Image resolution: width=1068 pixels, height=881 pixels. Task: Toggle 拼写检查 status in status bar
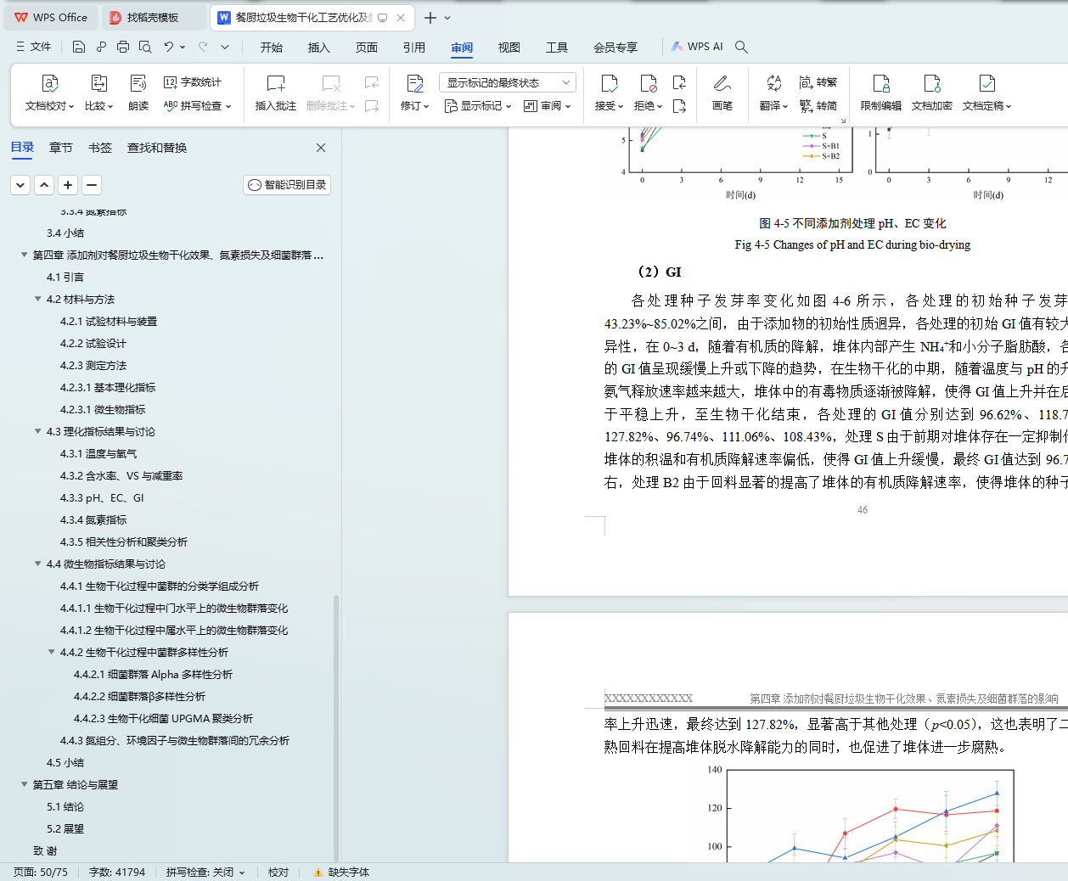tap(205, 873)
